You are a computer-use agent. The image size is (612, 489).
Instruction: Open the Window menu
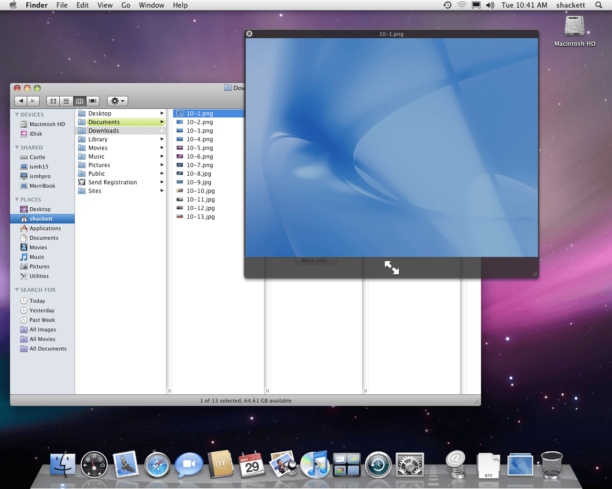pyautogui.click(x=152, y=5)
